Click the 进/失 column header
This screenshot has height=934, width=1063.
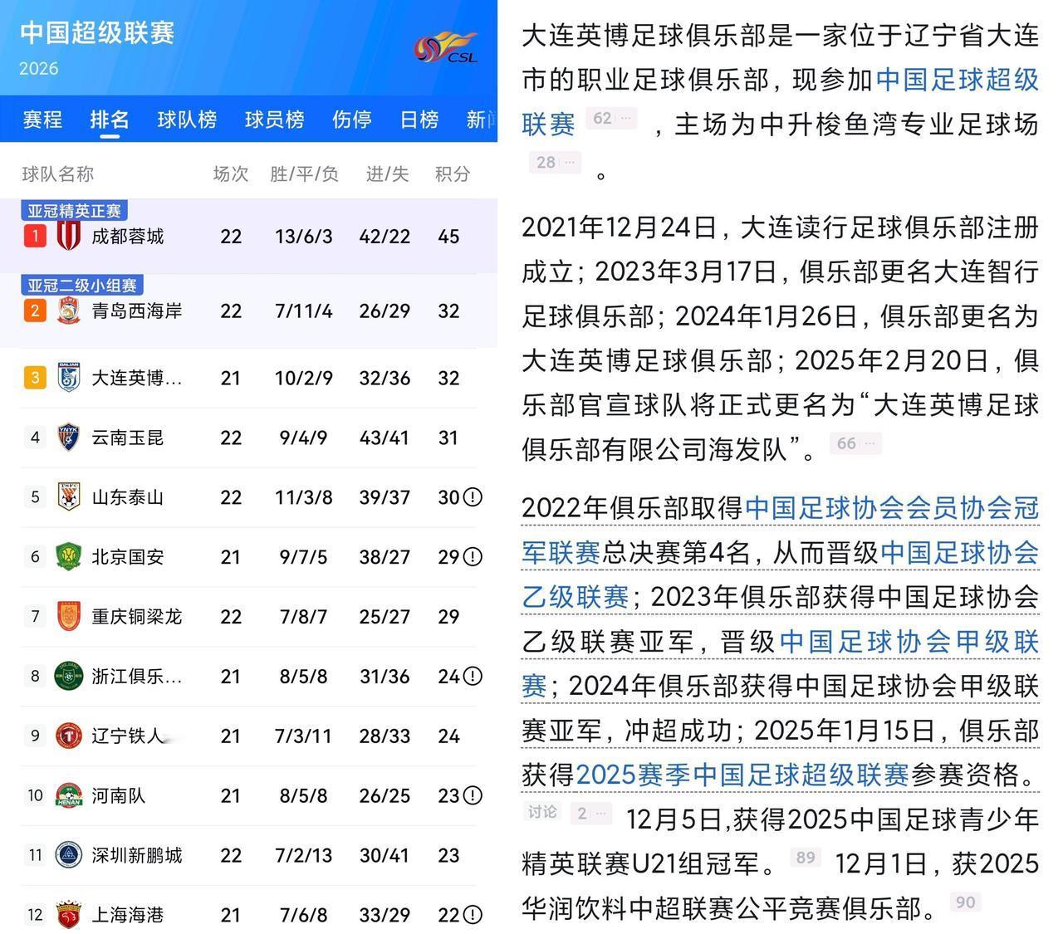coord(387,174)
